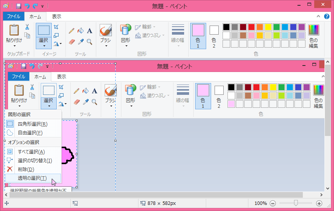Expand the outer ブラシ dropdown arrow

(106, 46)
